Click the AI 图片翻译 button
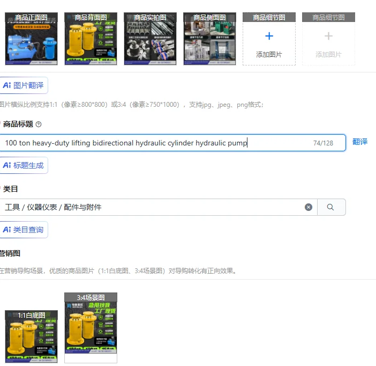 [24, 85]
